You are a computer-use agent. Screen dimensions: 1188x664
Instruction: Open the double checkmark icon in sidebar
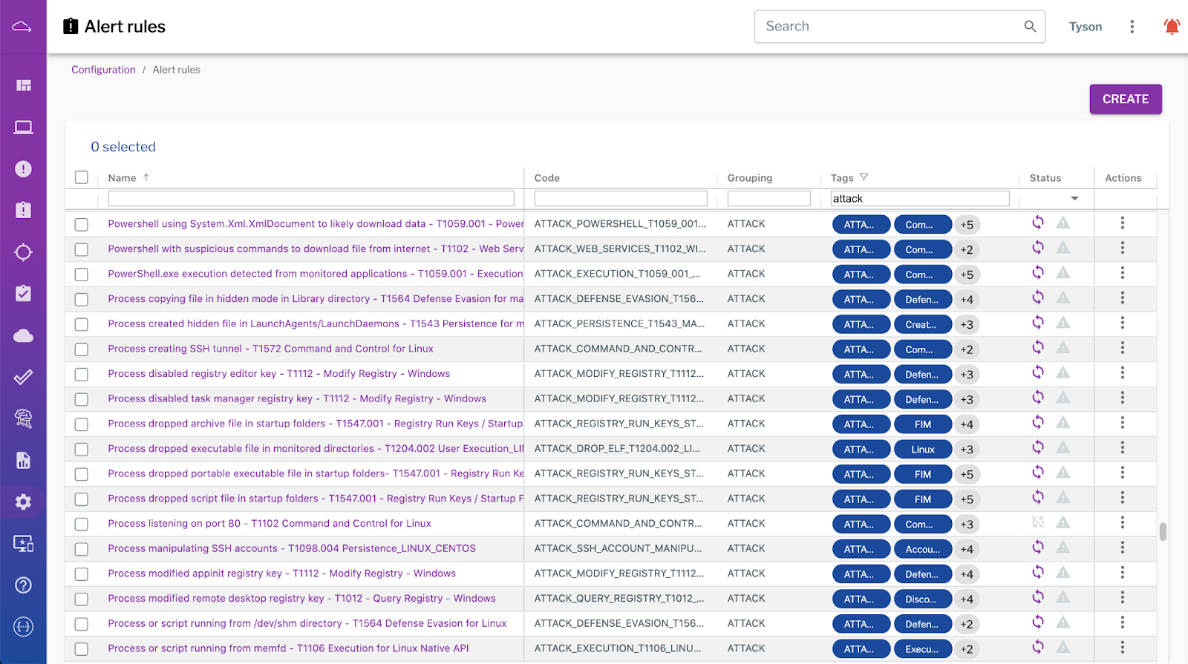pos(23,377)
